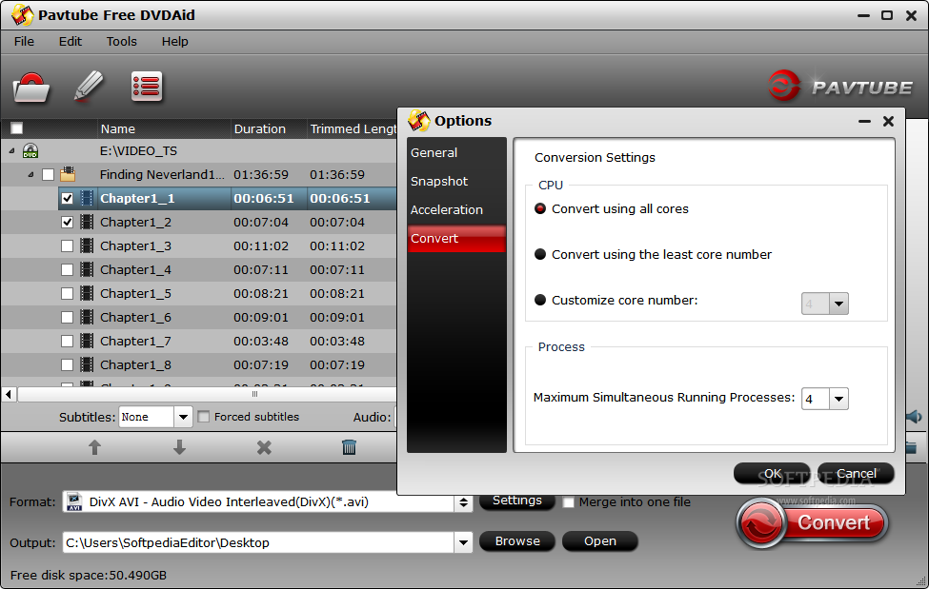Open the File menu
The width and height of the screenshot is (929, 589).
tap(24, 42)
